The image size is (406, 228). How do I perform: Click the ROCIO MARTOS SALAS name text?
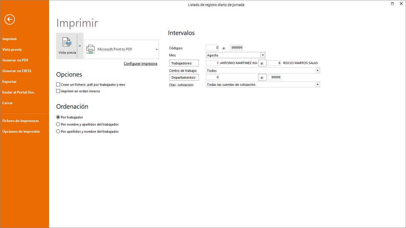pos(300,63)
